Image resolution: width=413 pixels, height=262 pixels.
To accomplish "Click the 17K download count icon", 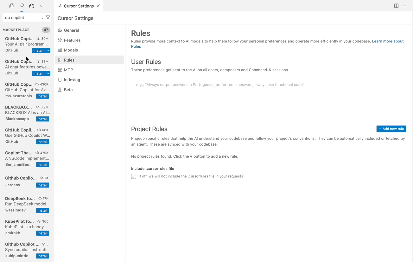I will click(40, 199).
